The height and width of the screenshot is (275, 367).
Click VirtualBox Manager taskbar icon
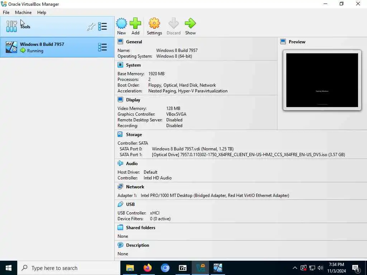point(200,268)
